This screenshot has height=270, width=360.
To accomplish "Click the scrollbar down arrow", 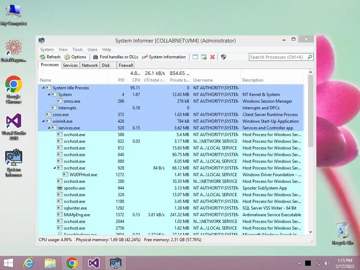I will pyautogui.click(x=310, y=232).
